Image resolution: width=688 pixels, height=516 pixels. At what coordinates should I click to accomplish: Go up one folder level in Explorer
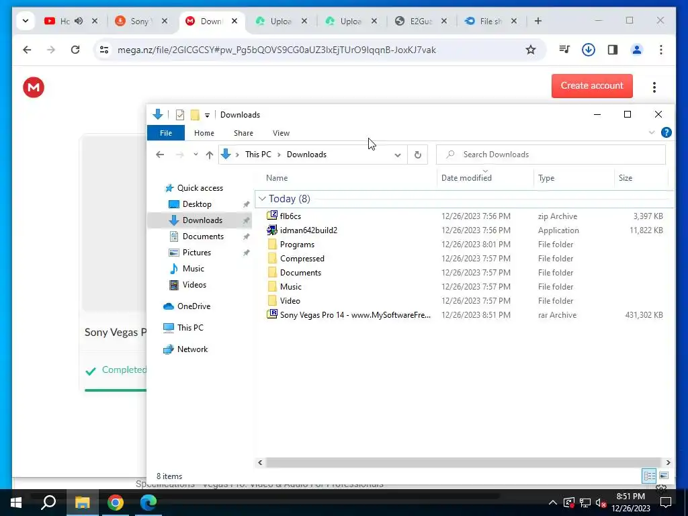tap(210, 155)
